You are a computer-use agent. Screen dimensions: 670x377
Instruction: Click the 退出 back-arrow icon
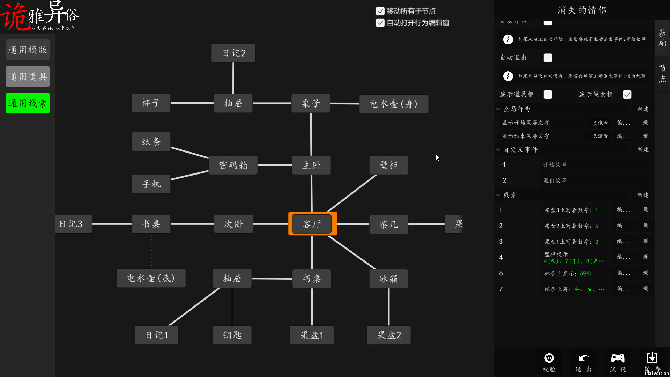(583, 358)
